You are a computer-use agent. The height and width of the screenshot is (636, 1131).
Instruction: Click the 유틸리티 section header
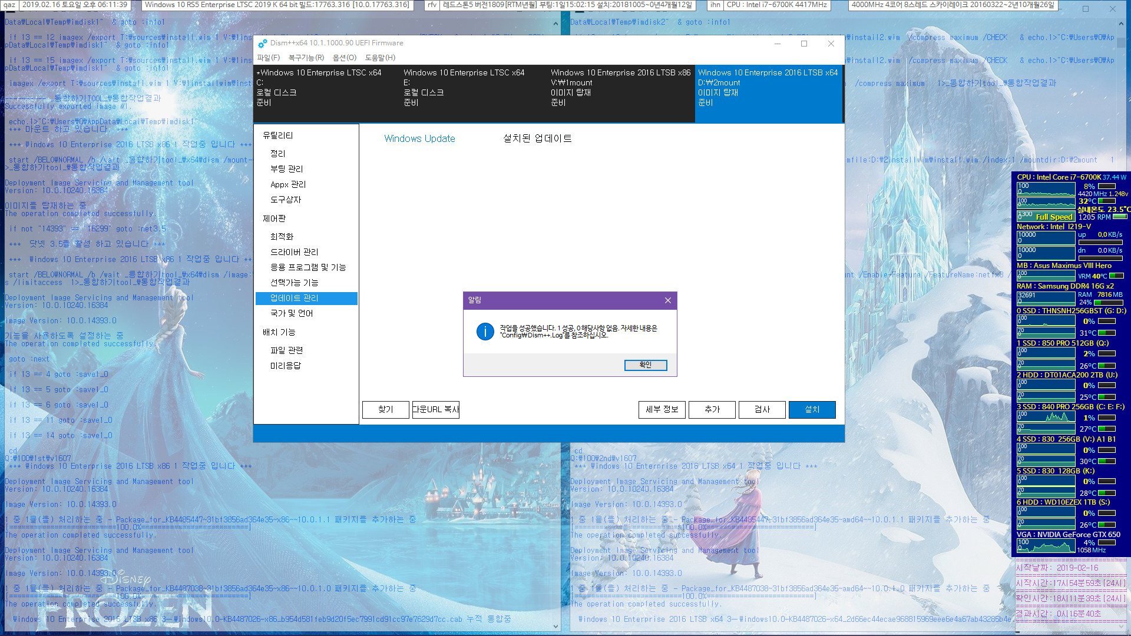click(277, 135)
